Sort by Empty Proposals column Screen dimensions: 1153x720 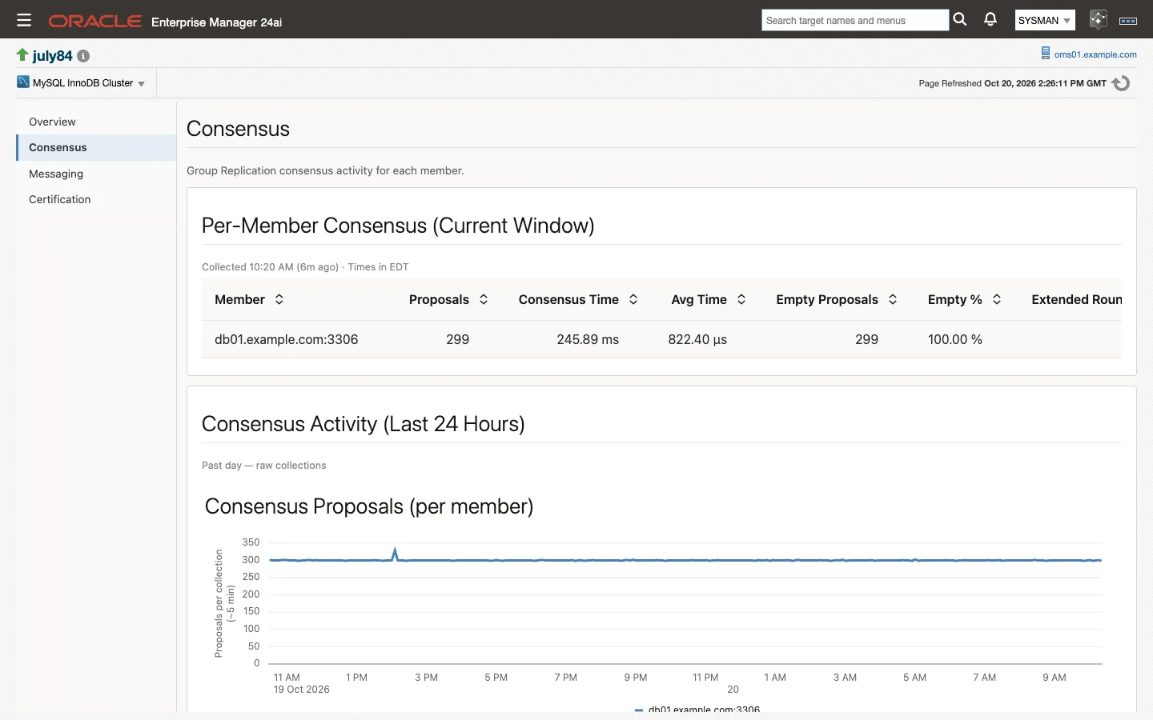pyautogui.click(x=893, y=299)
